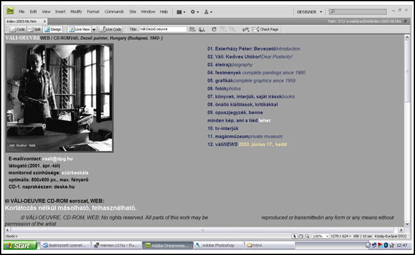Screen dimensions: 415x255
Task: Open the Layout icon dropdown in menu bar
Action: coord(181,12)
